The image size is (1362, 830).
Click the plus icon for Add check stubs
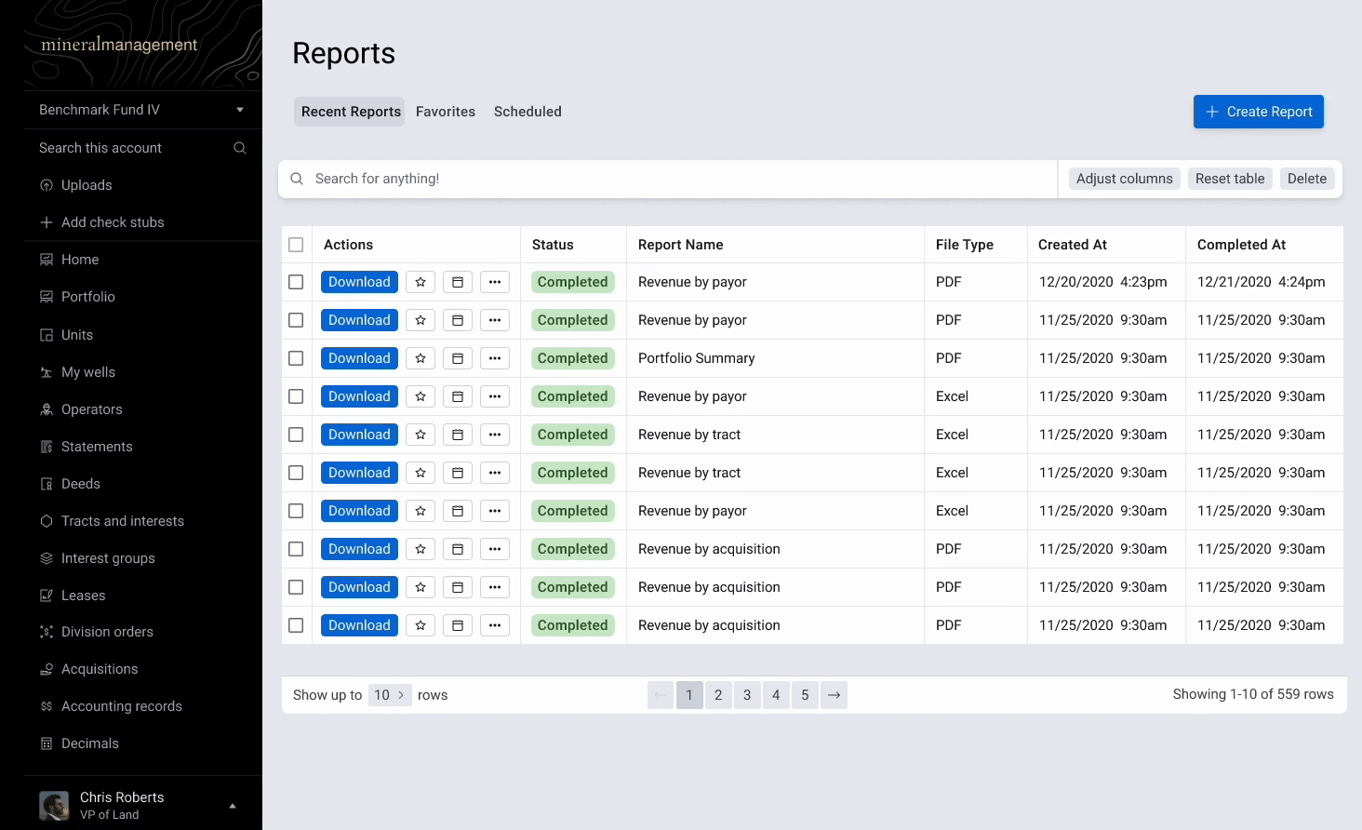point(47,222)
